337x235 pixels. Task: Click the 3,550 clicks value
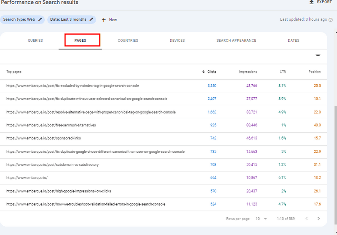point(212,86)
